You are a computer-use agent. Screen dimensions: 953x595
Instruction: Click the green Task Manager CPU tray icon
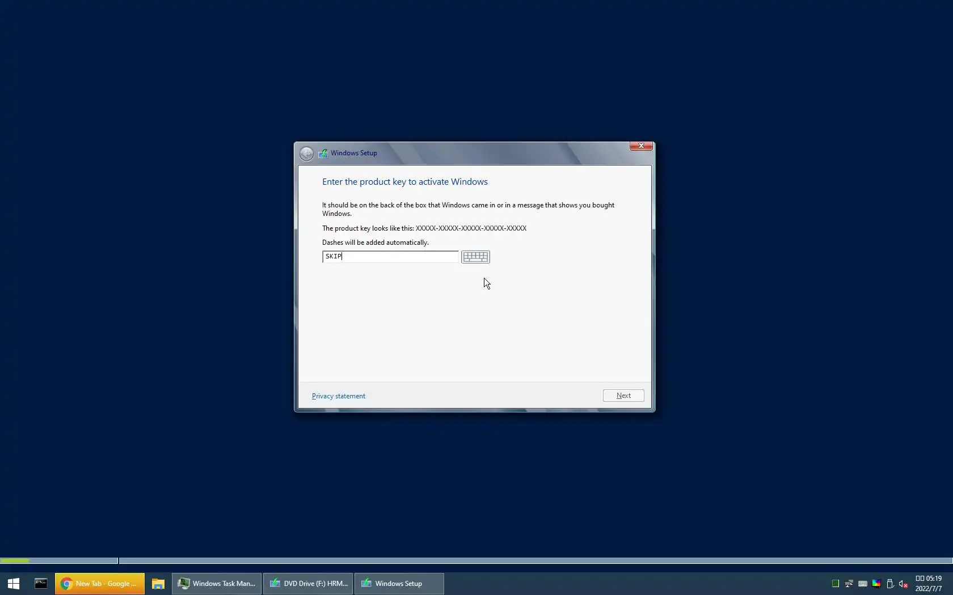pos(836,584)
